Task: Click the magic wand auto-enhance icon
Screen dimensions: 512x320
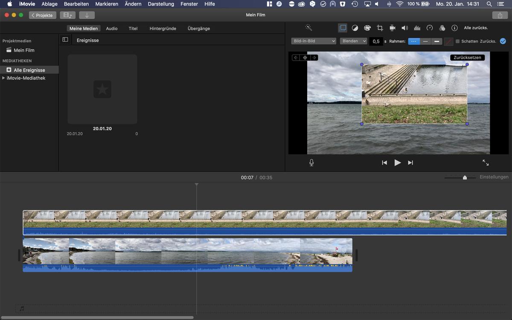Action: 308,28
